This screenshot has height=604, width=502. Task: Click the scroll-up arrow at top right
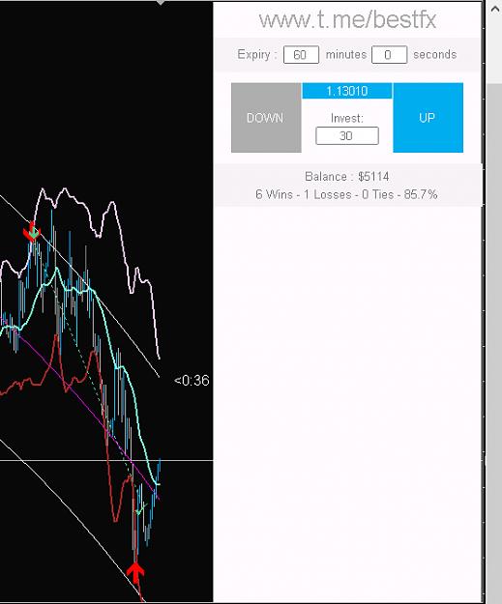(x=494, y=10)
